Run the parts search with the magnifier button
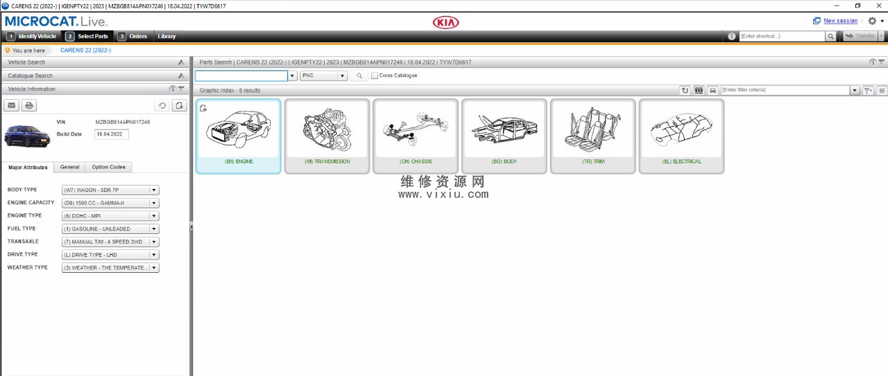This screenshot has height=376, width=888. pyautogui.click(x=359, y=75)
